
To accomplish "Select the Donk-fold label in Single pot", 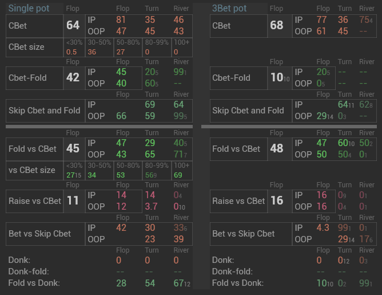I will (x=29, y=272).
